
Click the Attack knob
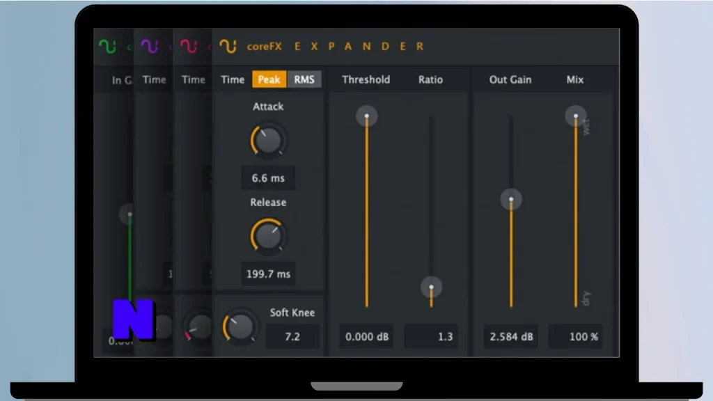click(268, 141)
